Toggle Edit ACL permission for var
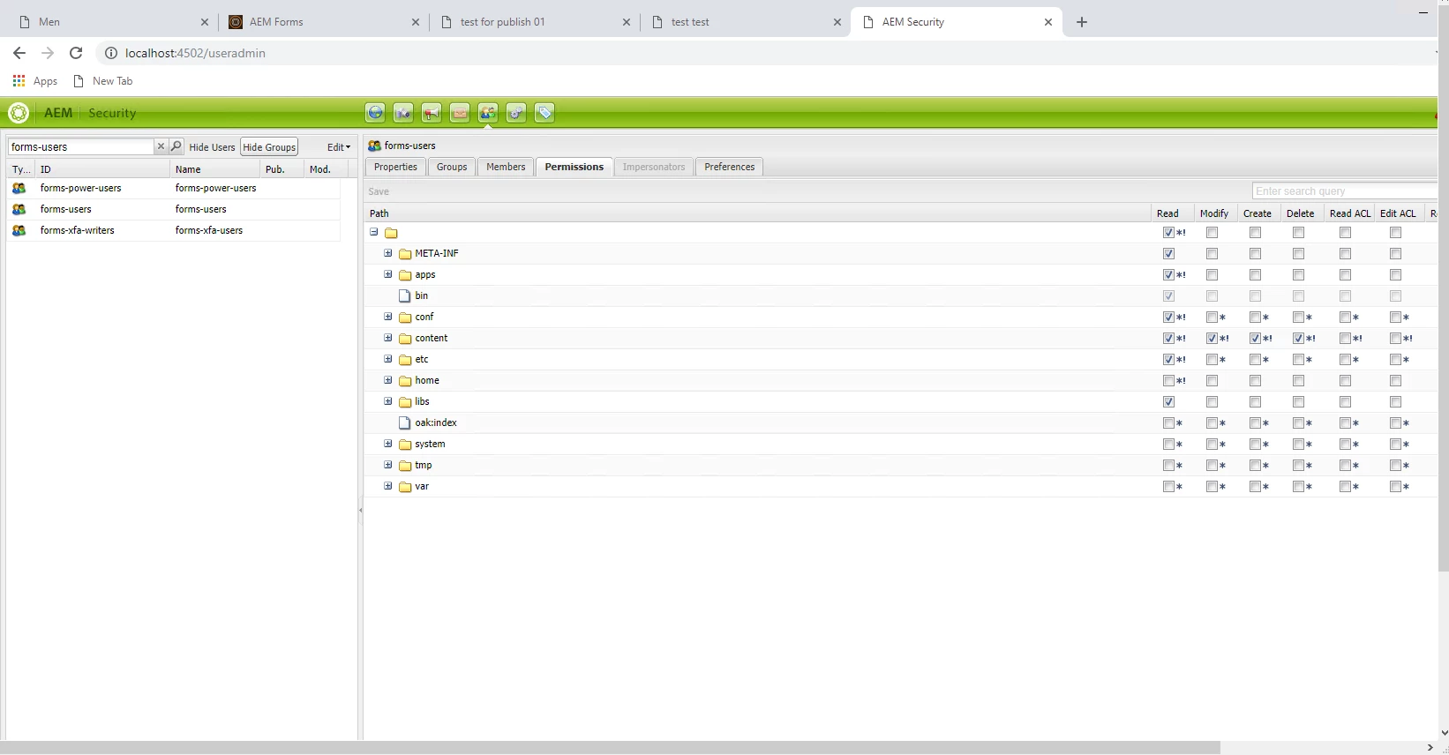 coord(1395,487)
